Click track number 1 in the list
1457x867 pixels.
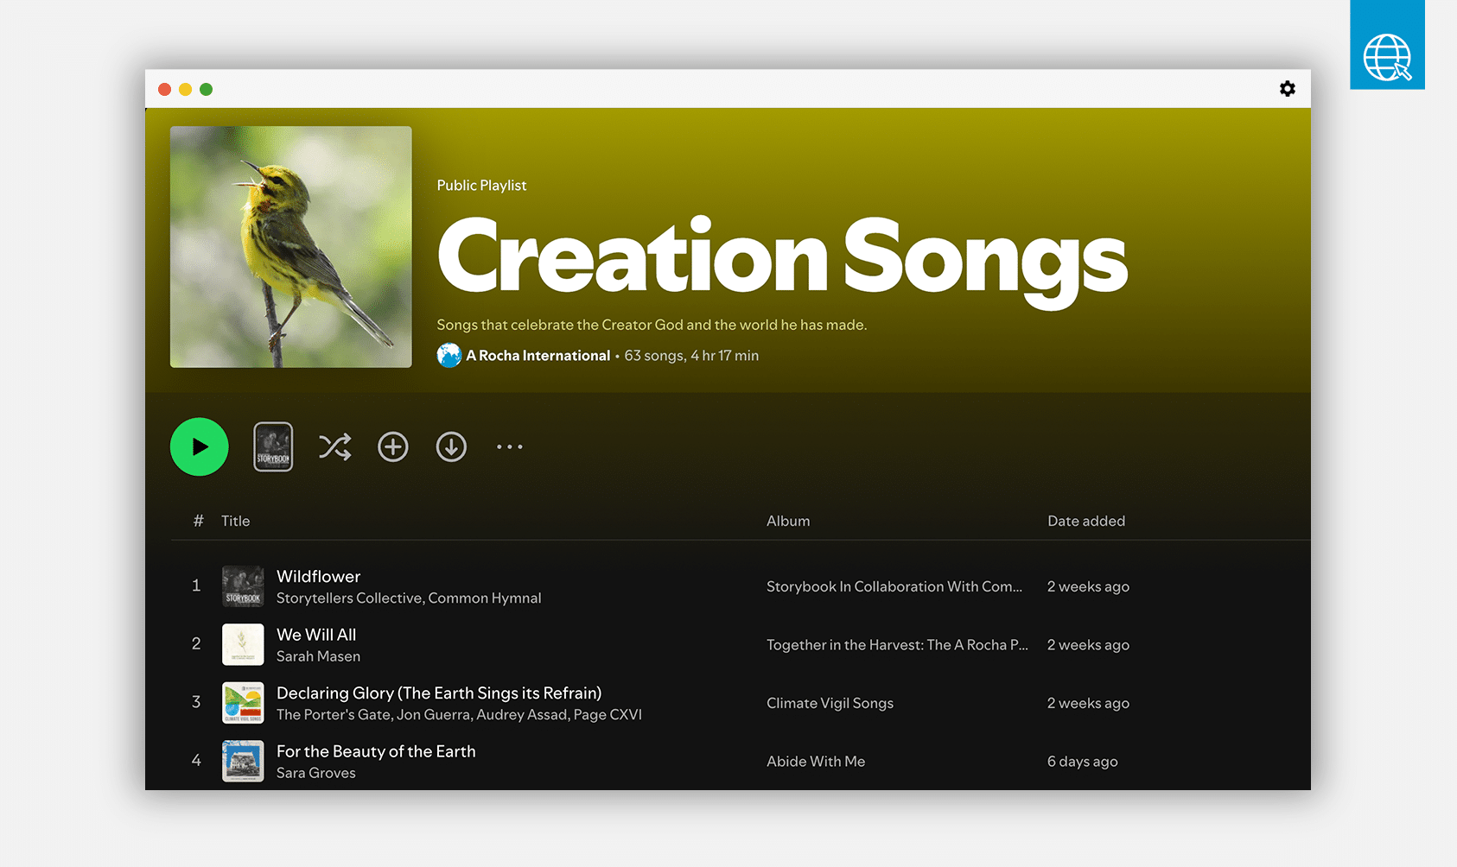point(196,585)
